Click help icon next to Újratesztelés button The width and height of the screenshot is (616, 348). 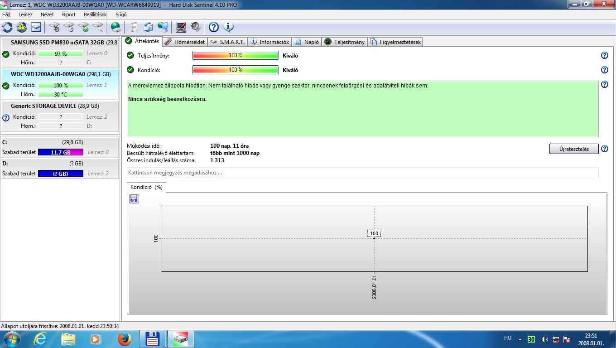click(604, 149)
